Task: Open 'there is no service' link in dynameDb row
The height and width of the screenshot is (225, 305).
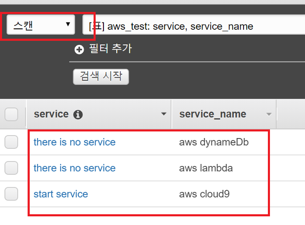Action: click(75, 142)
